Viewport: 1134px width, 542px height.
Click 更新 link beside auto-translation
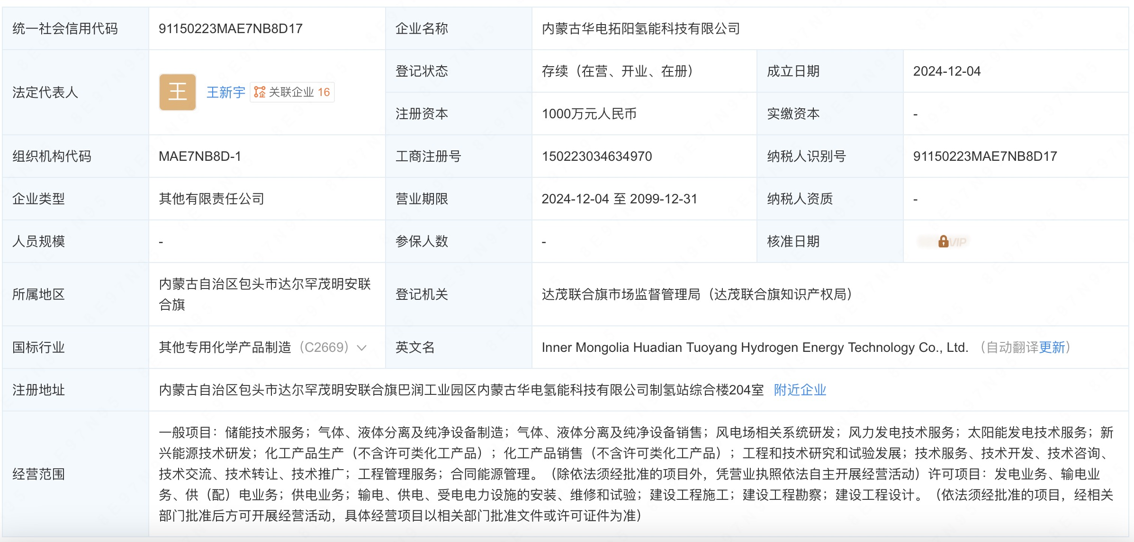(x=1052, y=348)
